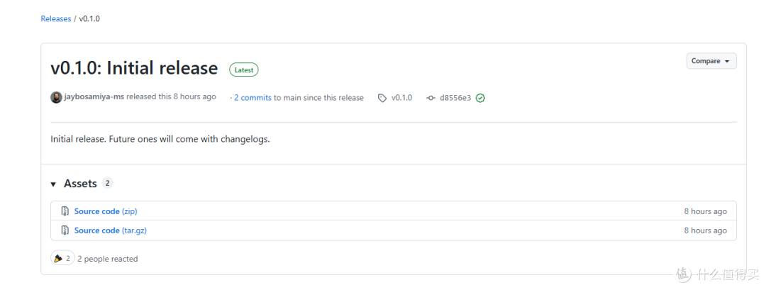Click the '2 people reacted' text
This screenshot has height=290, width=766.
point(108,259)
